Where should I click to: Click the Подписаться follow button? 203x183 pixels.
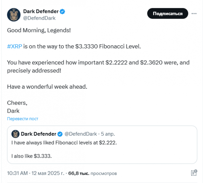[167, 14]
